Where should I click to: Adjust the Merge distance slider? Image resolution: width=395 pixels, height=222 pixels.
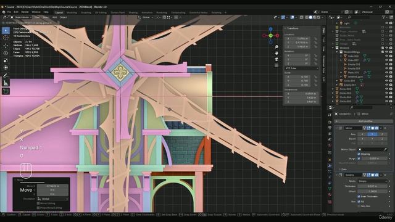[x=374, y=158]
